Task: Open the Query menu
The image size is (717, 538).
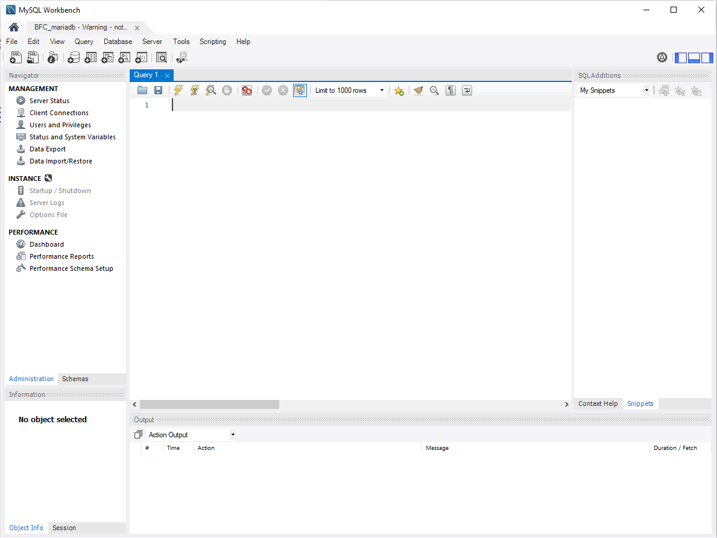Action: [84, 42]
